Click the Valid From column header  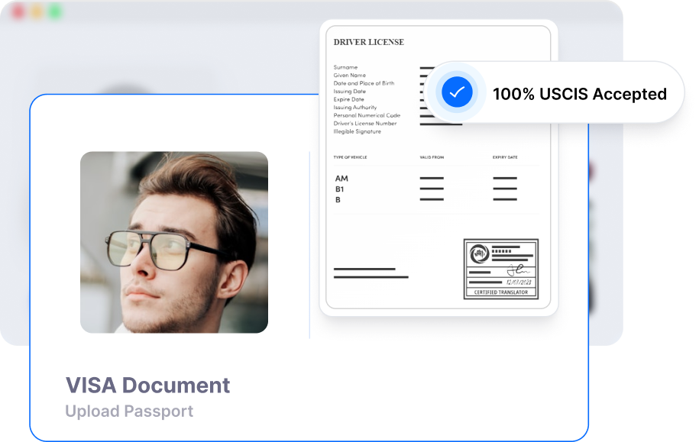pyautogui.click(x=432, y=157)
